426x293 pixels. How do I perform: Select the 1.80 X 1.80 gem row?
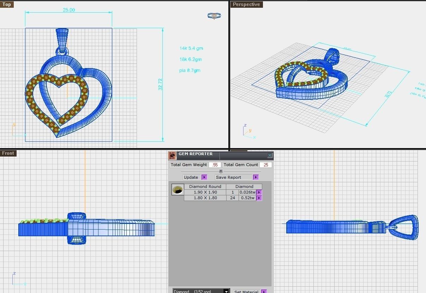point(205,198)
